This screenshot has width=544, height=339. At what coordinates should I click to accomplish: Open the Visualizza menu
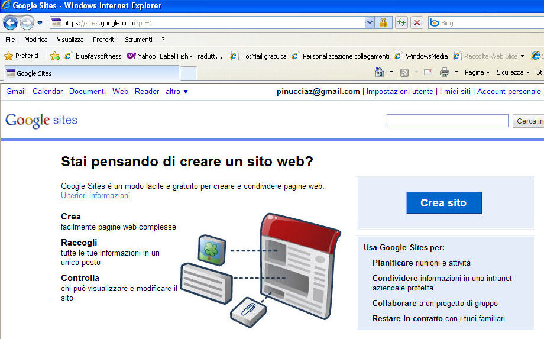coord(70,40)
